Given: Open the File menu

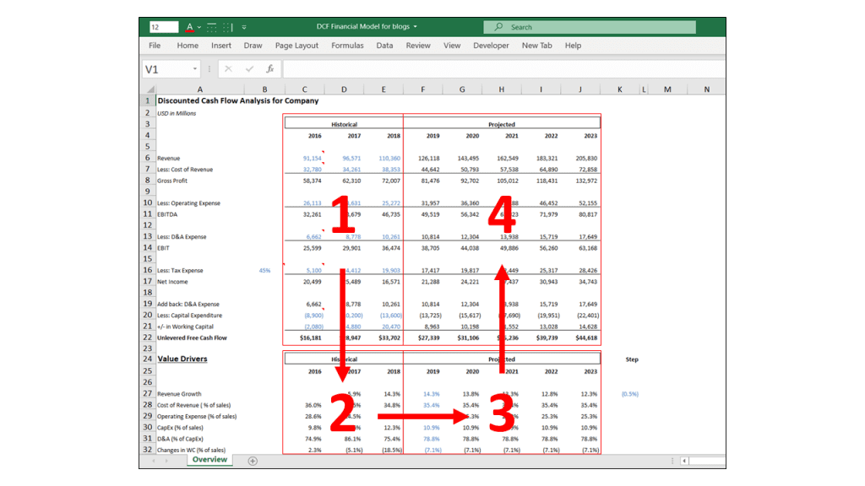Looking at the screenshot, I should [x=155, y=46].
